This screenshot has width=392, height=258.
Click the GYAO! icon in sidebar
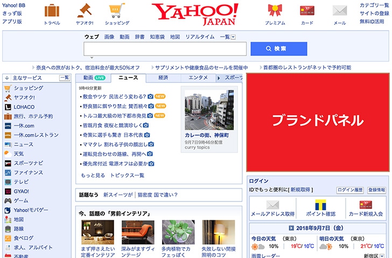8,192
